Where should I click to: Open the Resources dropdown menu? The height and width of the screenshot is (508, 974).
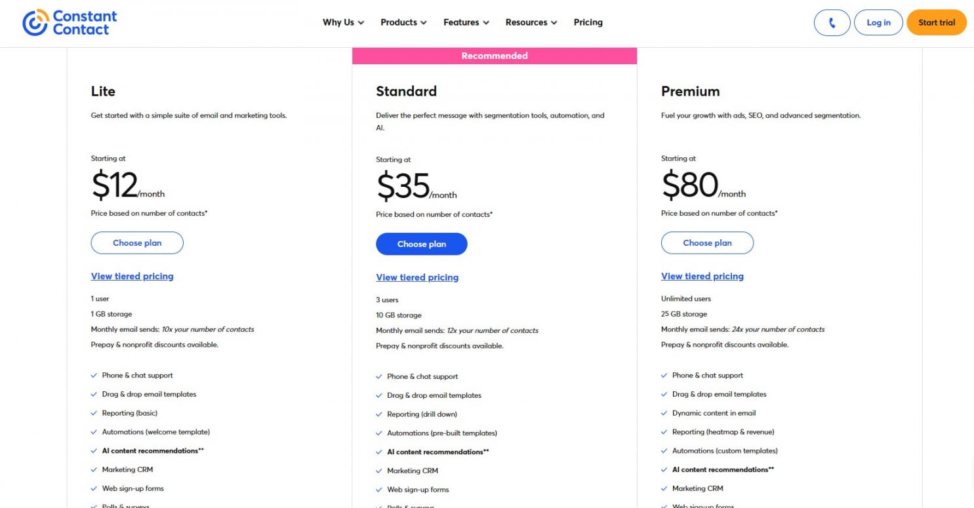point(531,22)
